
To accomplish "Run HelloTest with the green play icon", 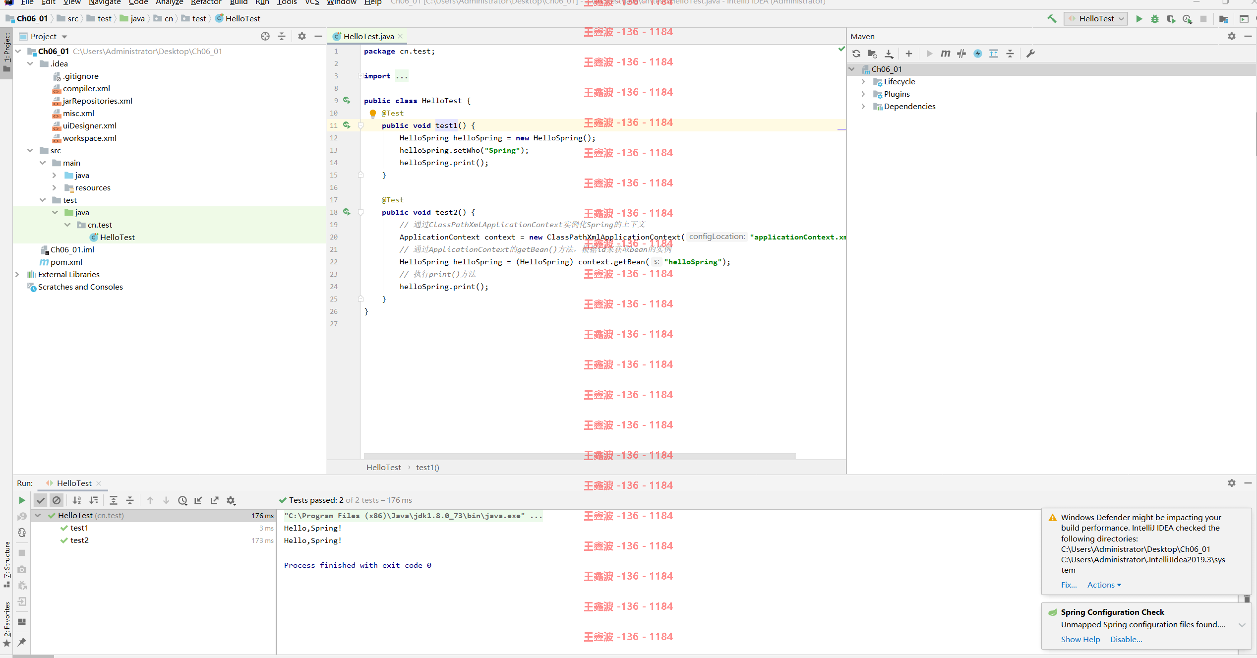I will [x=1139, y=19].
